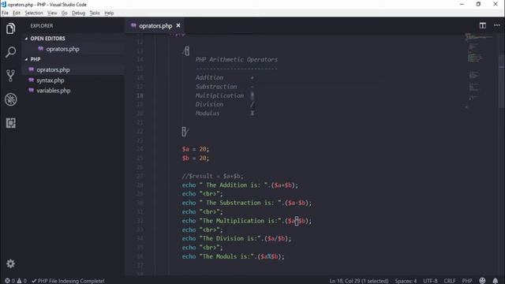Click the EXPLORER panel header
Screen dimensions: 505x284
click(x=42, y=26)
